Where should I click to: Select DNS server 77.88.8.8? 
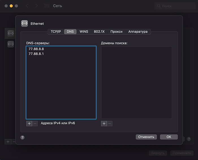(36, 49)
